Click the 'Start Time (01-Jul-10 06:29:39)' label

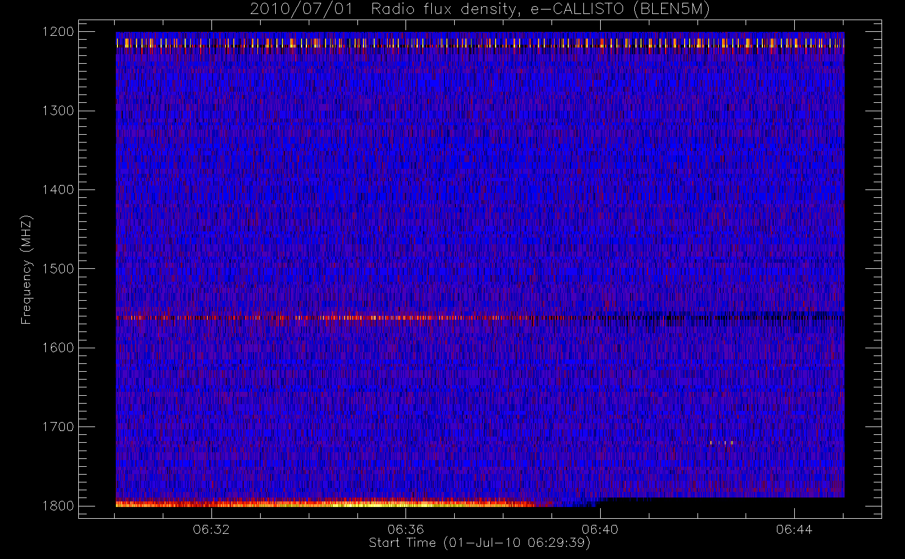479,543
